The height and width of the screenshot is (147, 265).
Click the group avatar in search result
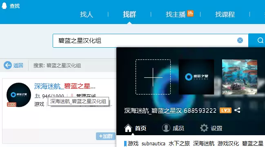19,95
